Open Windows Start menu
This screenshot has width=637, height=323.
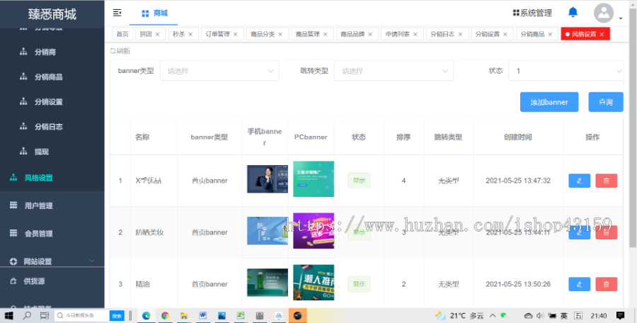pyautogui.click(x=8, y=315)
